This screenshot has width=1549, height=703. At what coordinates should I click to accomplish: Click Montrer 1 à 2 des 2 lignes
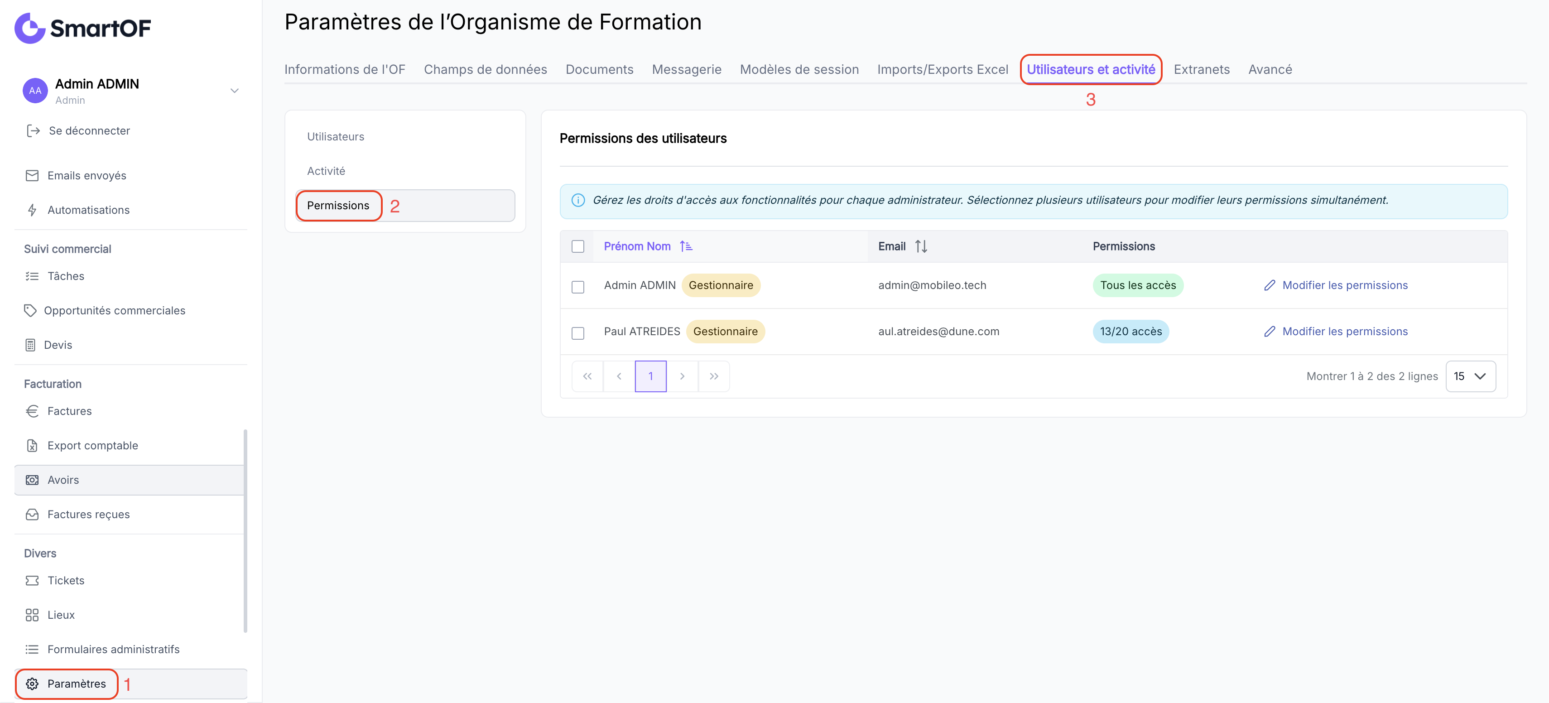[x=1371, y=376]
